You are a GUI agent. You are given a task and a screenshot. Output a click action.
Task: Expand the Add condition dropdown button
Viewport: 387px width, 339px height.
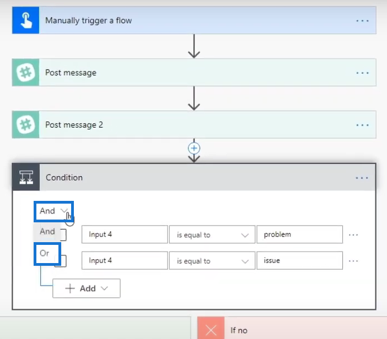pyautogui.click(x=87, y=288)
